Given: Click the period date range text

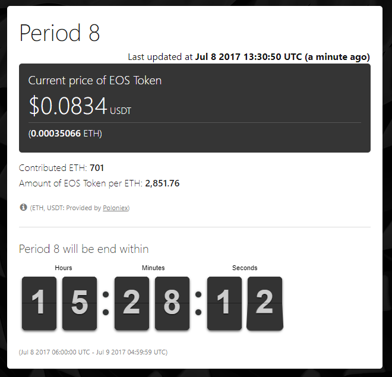Looking at the screenshot, I should pos(93,352).
